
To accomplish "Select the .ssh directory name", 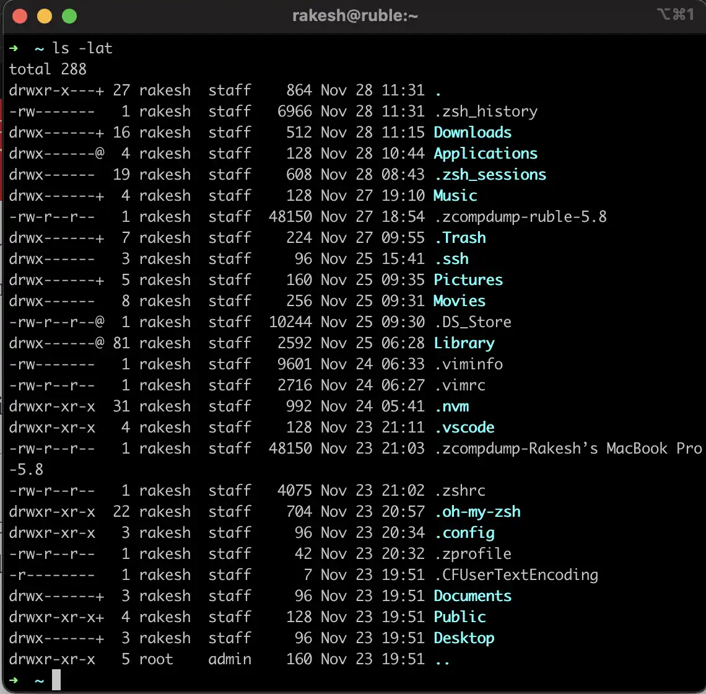I will 451,259.
